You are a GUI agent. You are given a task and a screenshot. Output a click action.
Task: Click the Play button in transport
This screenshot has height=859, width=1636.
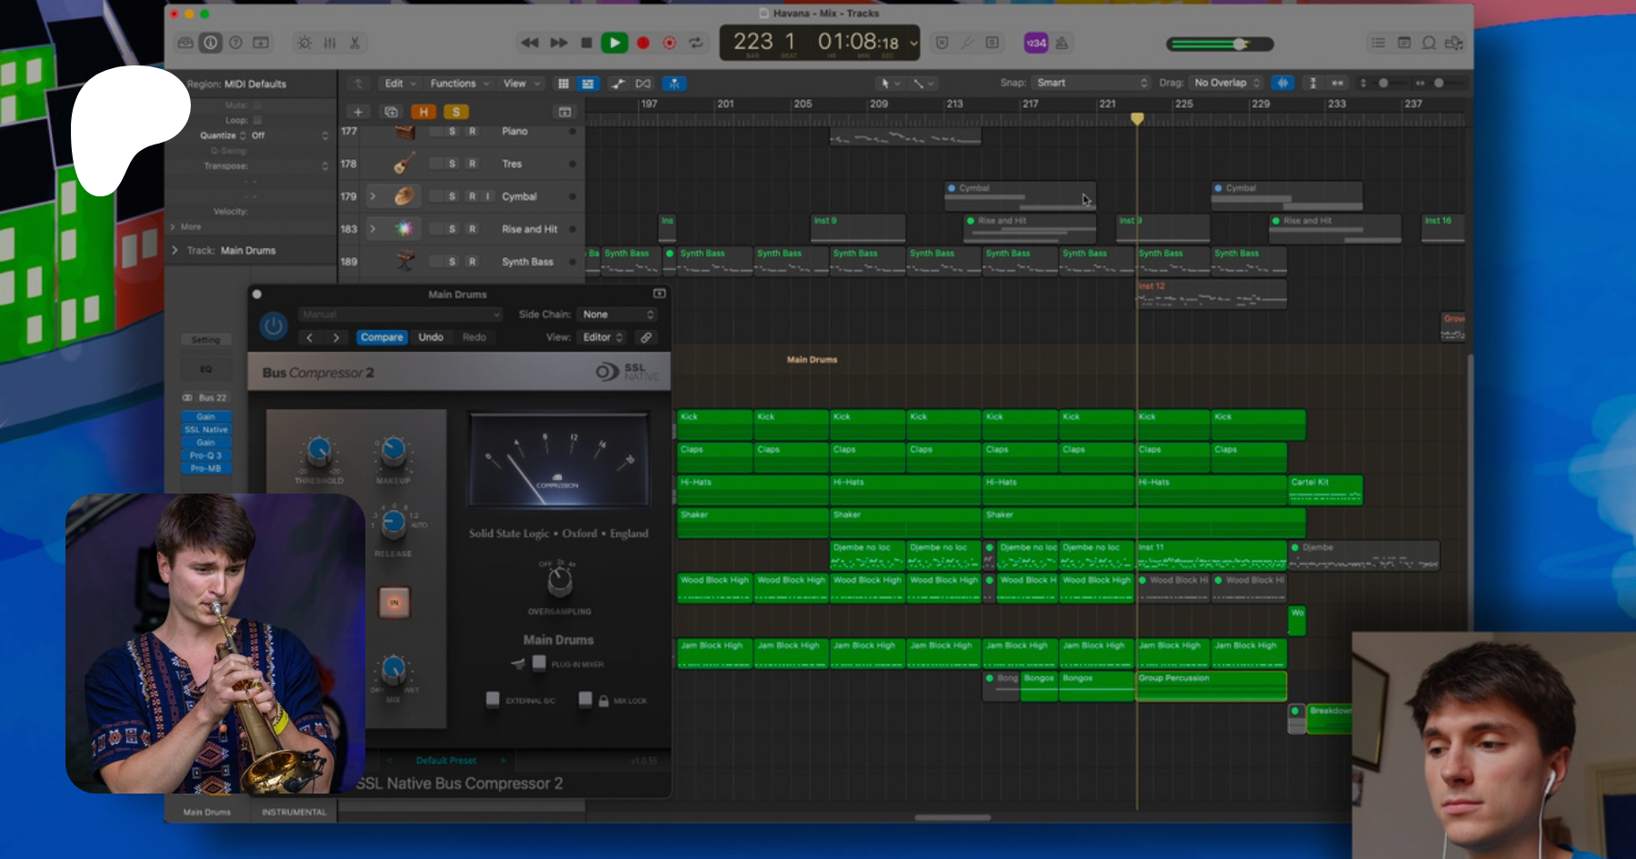tap(614, 43)
